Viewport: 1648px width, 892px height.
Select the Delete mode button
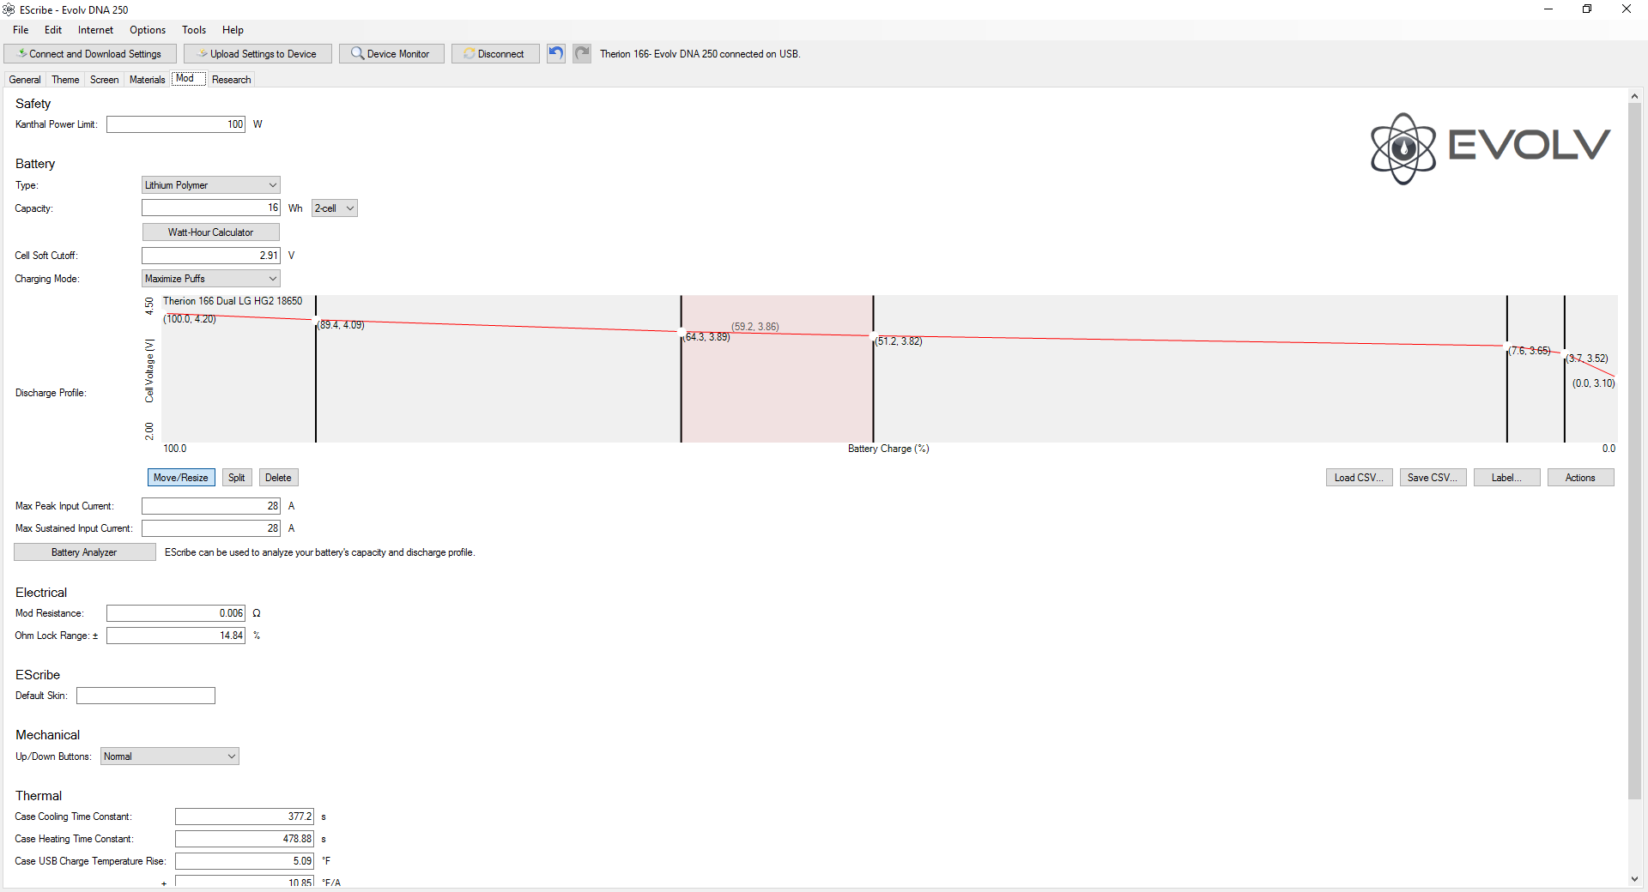coord(278,478)
